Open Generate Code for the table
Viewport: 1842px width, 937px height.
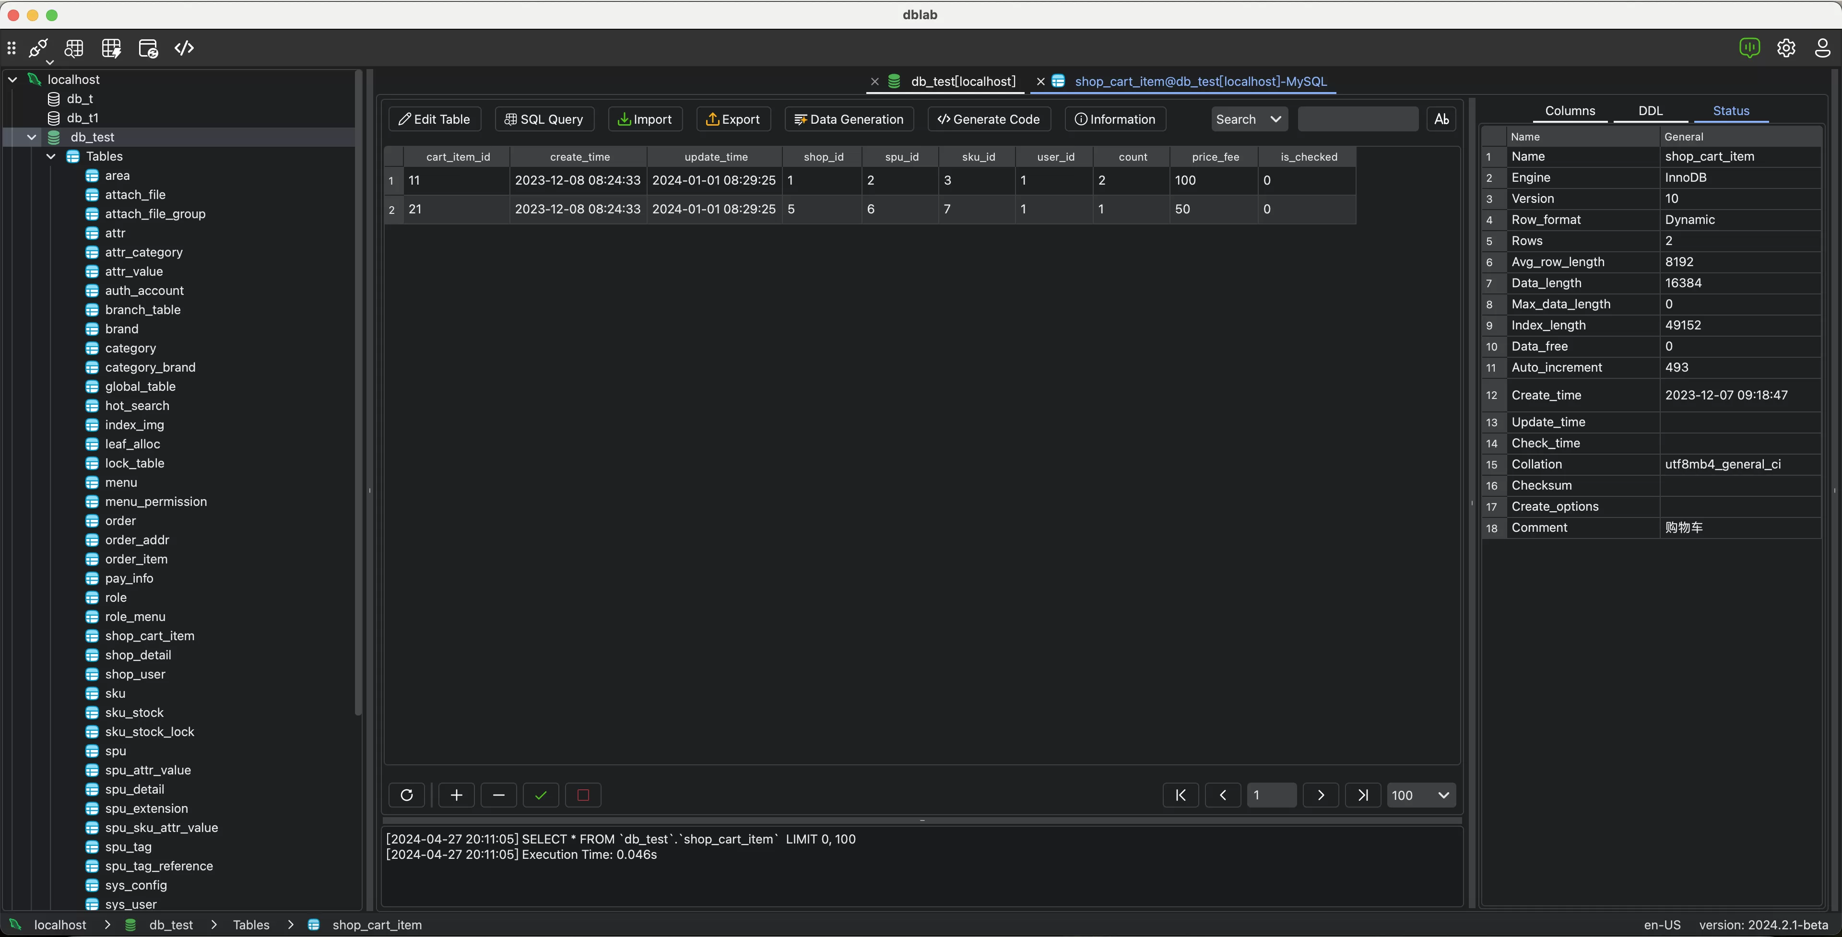click(988, 118)
